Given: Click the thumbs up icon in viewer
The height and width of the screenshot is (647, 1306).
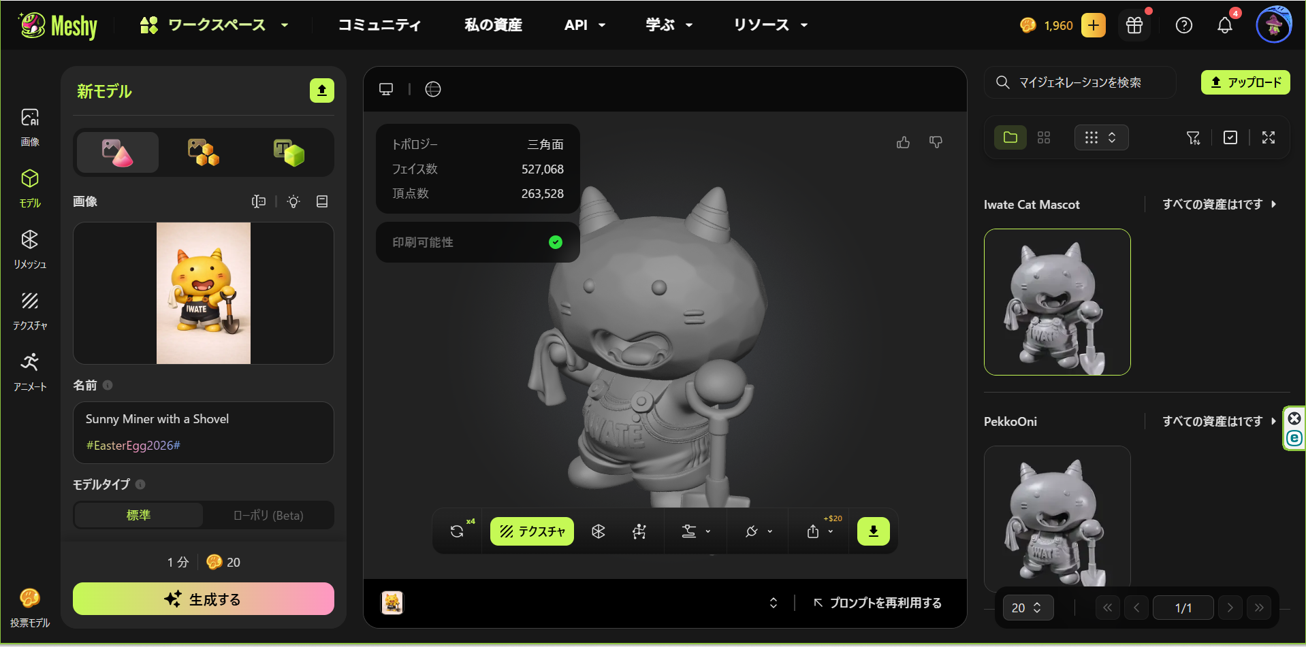Looking at the screenshot, I should [x=903, y=142].
